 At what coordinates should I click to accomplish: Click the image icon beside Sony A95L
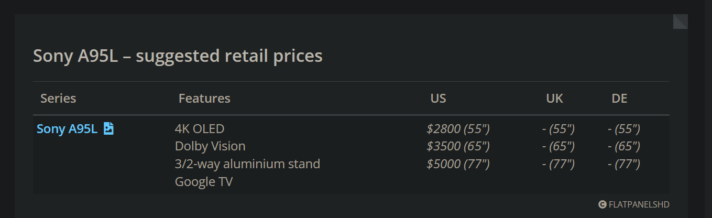(108, 128)
